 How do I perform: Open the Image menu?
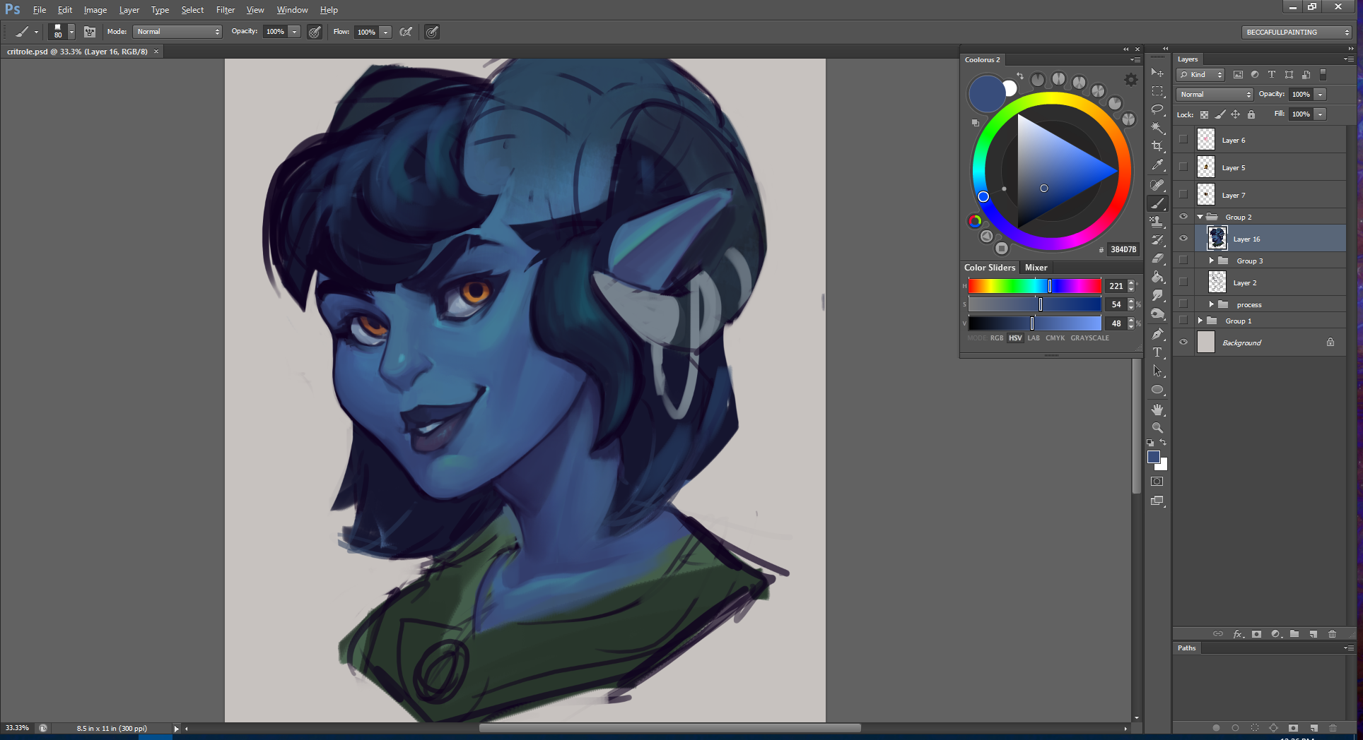[x=95, y=10]
